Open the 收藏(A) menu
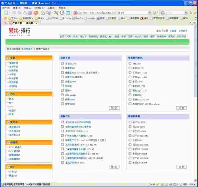 pos(27,8)
